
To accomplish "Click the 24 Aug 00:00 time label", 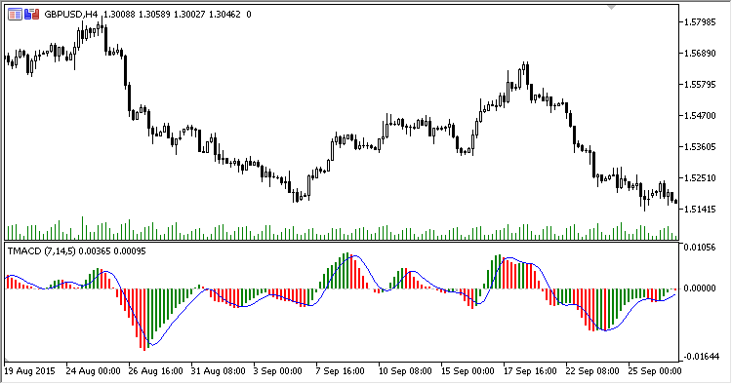I will coord(93,371).
